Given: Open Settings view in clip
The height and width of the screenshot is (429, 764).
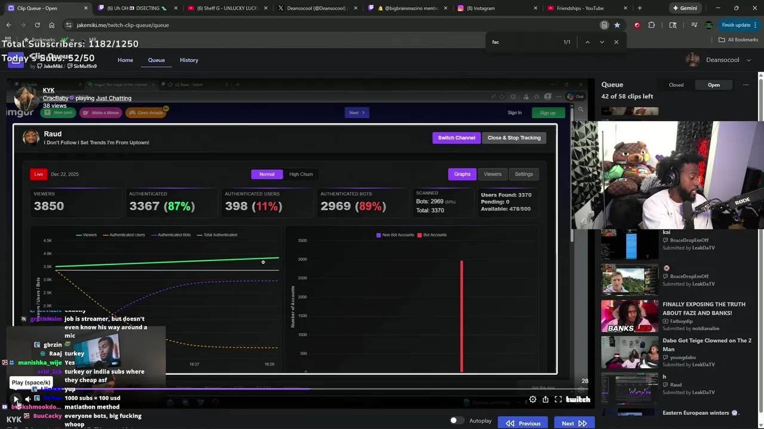Looking at the screenshot, I should pos(523,174).
